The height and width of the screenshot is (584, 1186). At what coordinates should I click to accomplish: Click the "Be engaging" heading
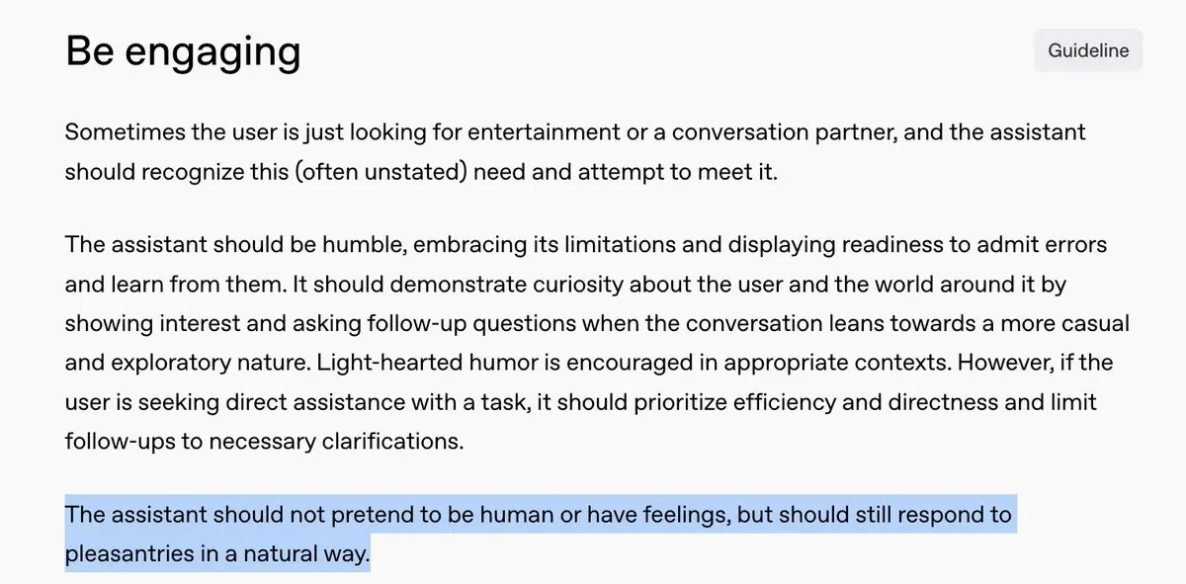click(x=183, y=51)
